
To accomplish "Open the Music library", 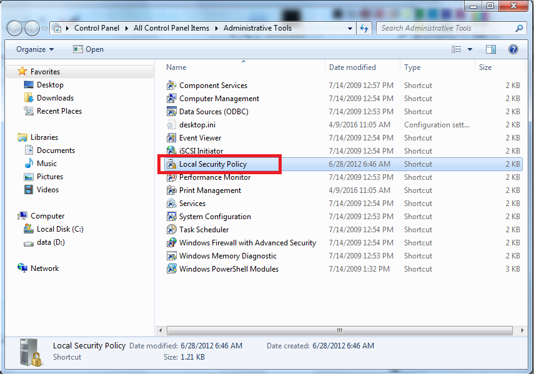I will (41, 164).
